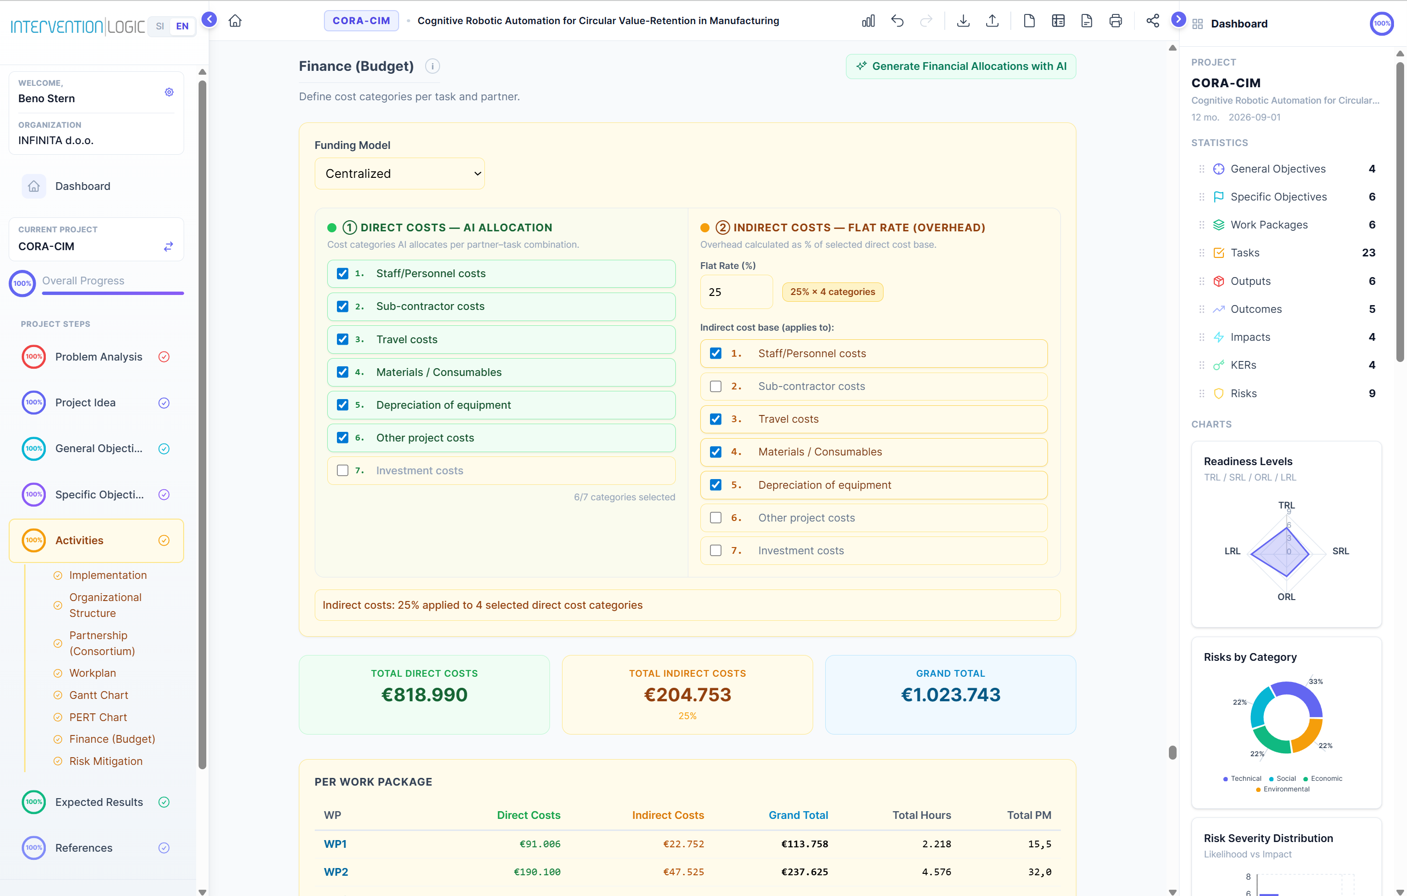Uncheck direct Sub-contractor costs checkbox
The image size is (1407, 896).
pos(342,306)
